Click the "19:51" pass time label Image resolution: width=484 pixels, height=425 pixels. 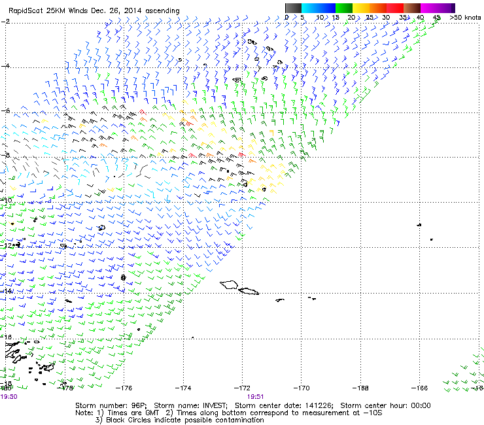point(255,397)
